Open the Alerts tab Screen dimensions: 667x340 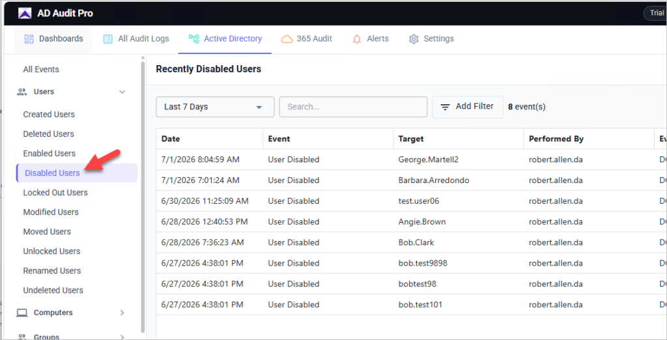[x=371, y=38]
